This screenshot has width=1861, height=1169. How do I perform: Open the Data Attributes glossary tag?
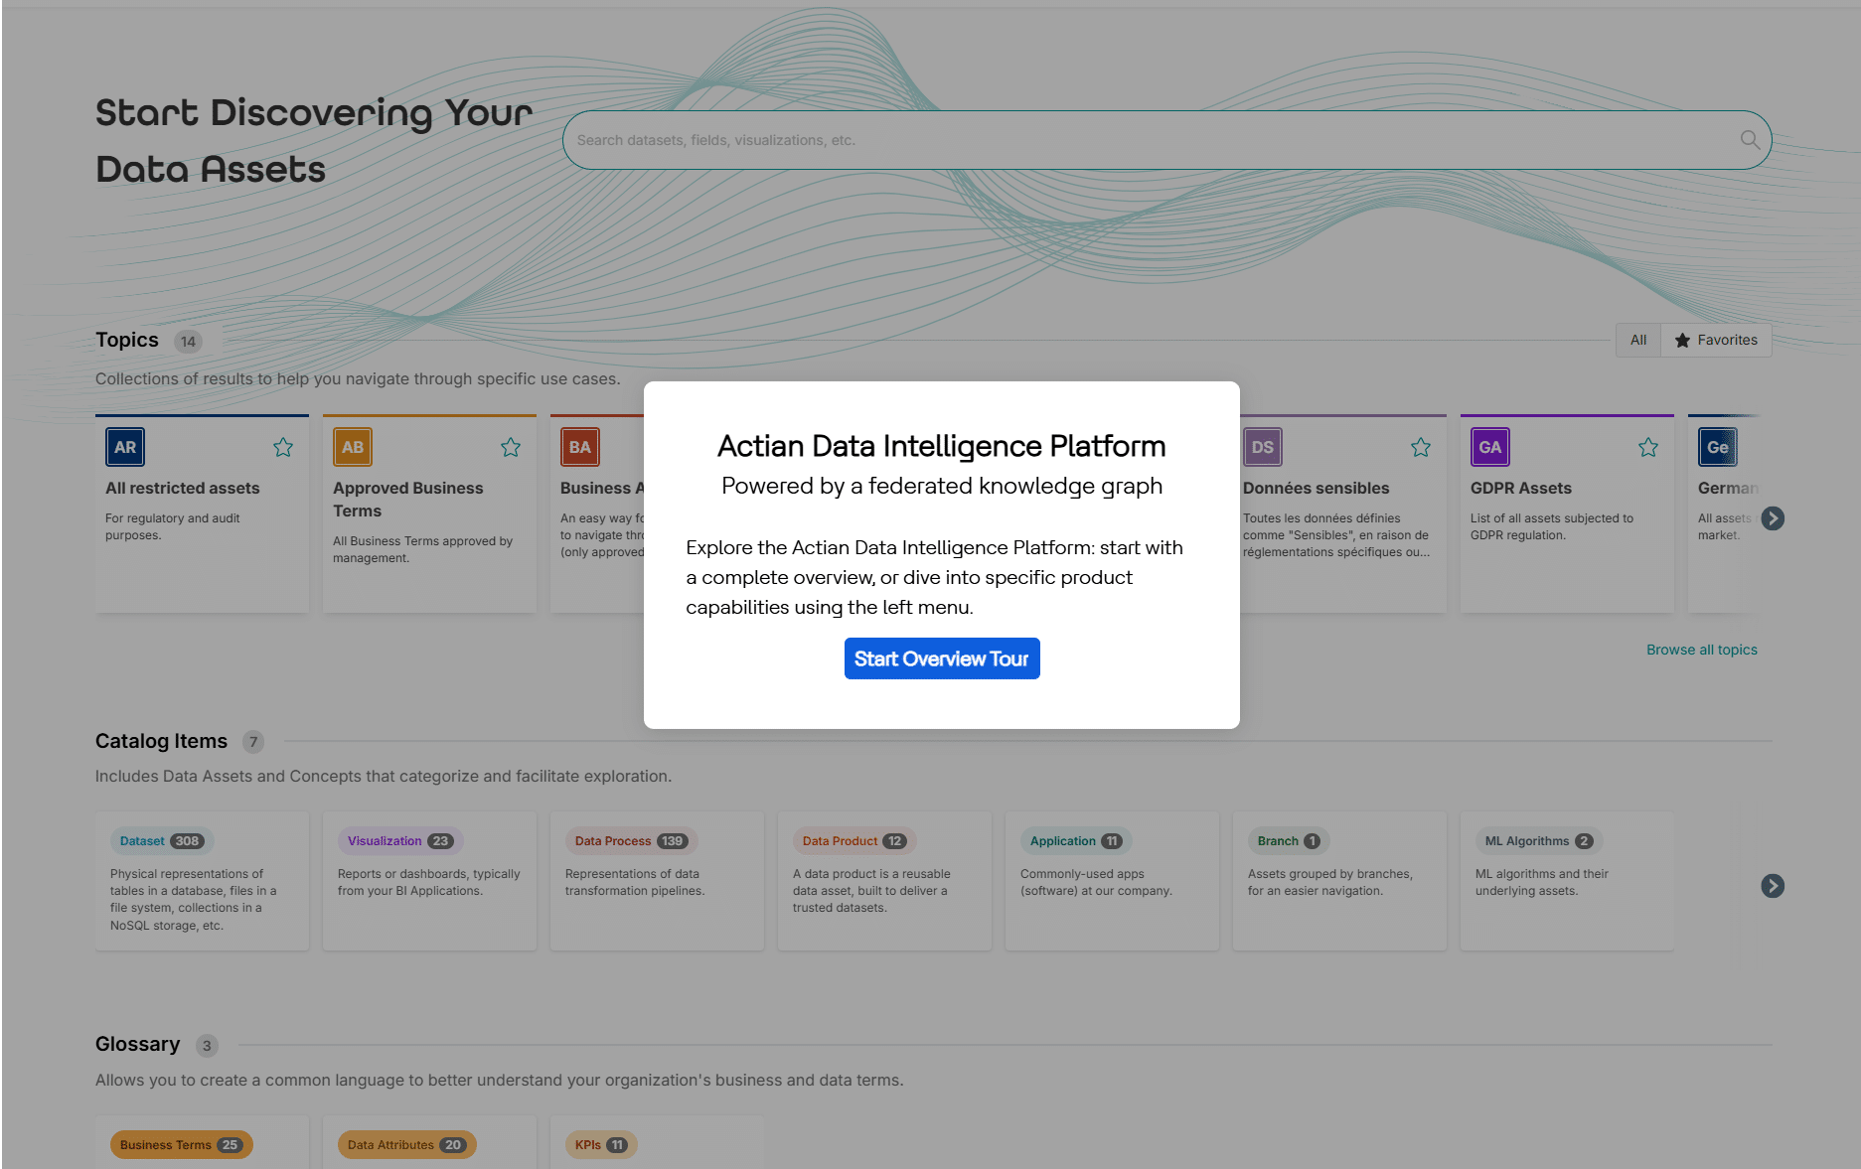406,1145
